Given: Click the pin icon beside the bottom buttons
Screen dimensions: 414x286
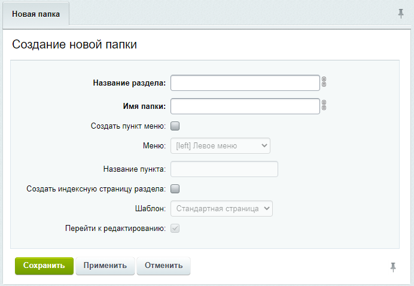Looking at the screenshot, I should click(393, 267).
